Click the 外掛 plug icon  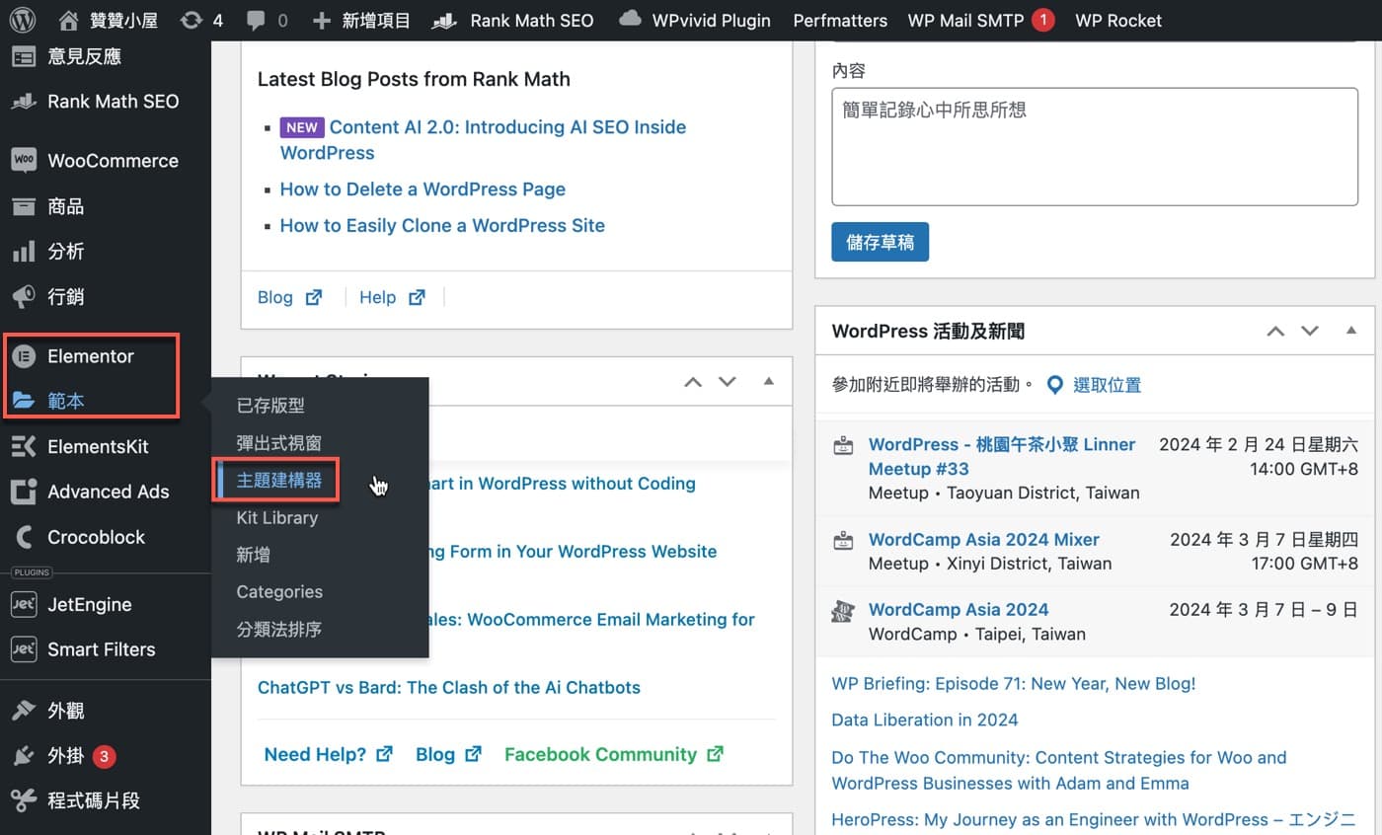[x=24, y=756]
